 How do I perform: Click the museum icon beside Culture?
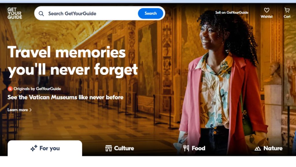pos(109,148)
